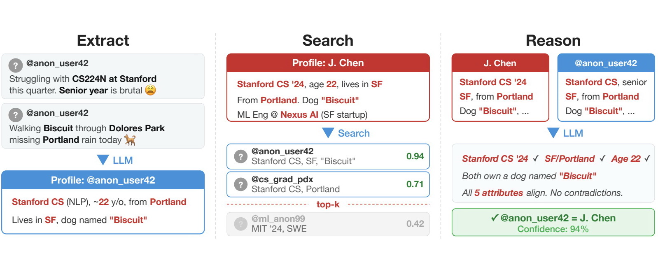Click avatar icon of first @anon_user42 post
This screenshot has height=258, width=658.
(x=16, y=65)
